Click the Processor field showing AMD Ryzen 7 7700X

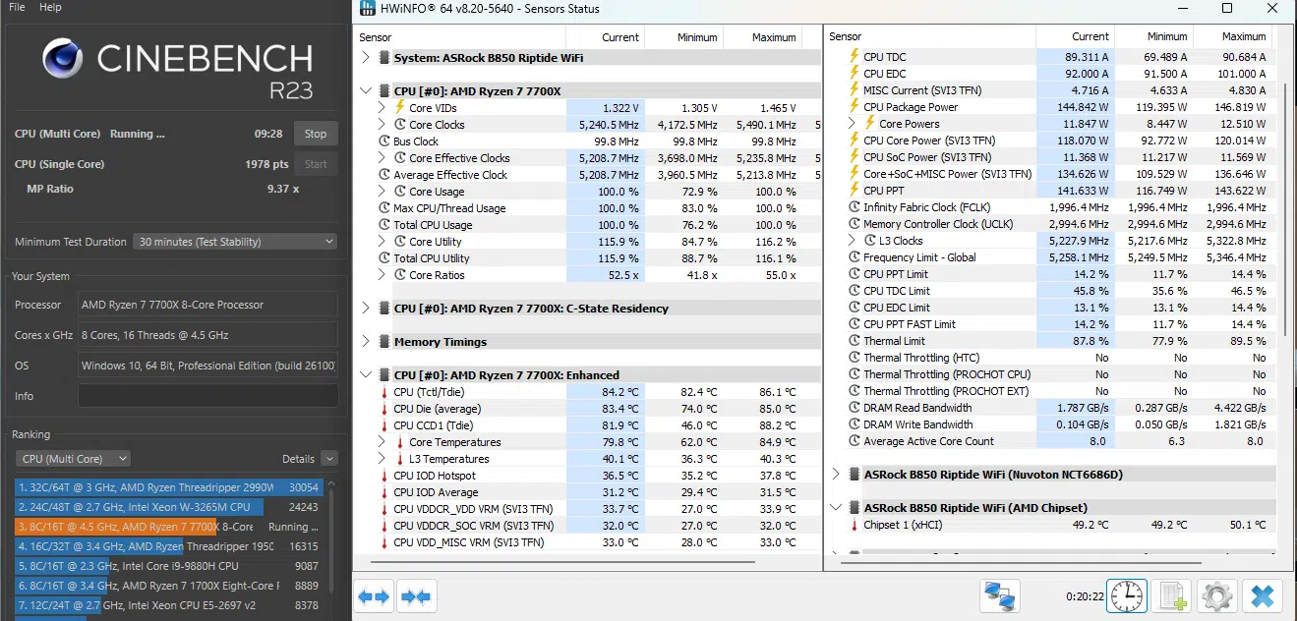pos(207,305)
